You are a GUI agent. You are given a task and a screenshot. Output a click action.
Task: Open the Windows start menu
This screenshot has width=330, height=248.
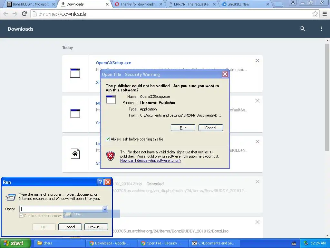click(x=15, y=243)
